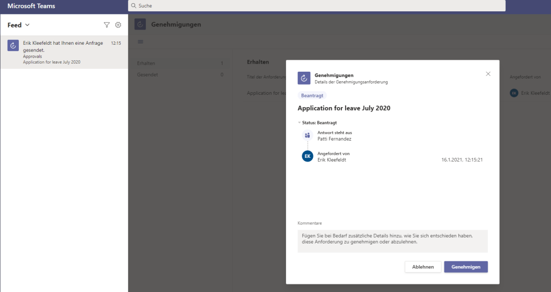This screenshot has width=551, height=292.
Task: Open Feed settings gear icon
Action: [118, 25]
